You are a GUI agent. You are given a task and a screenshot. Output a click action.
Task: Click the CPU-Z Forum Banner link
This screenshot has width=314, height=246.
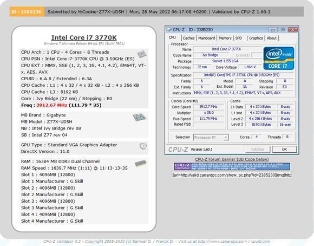point(232,159)
